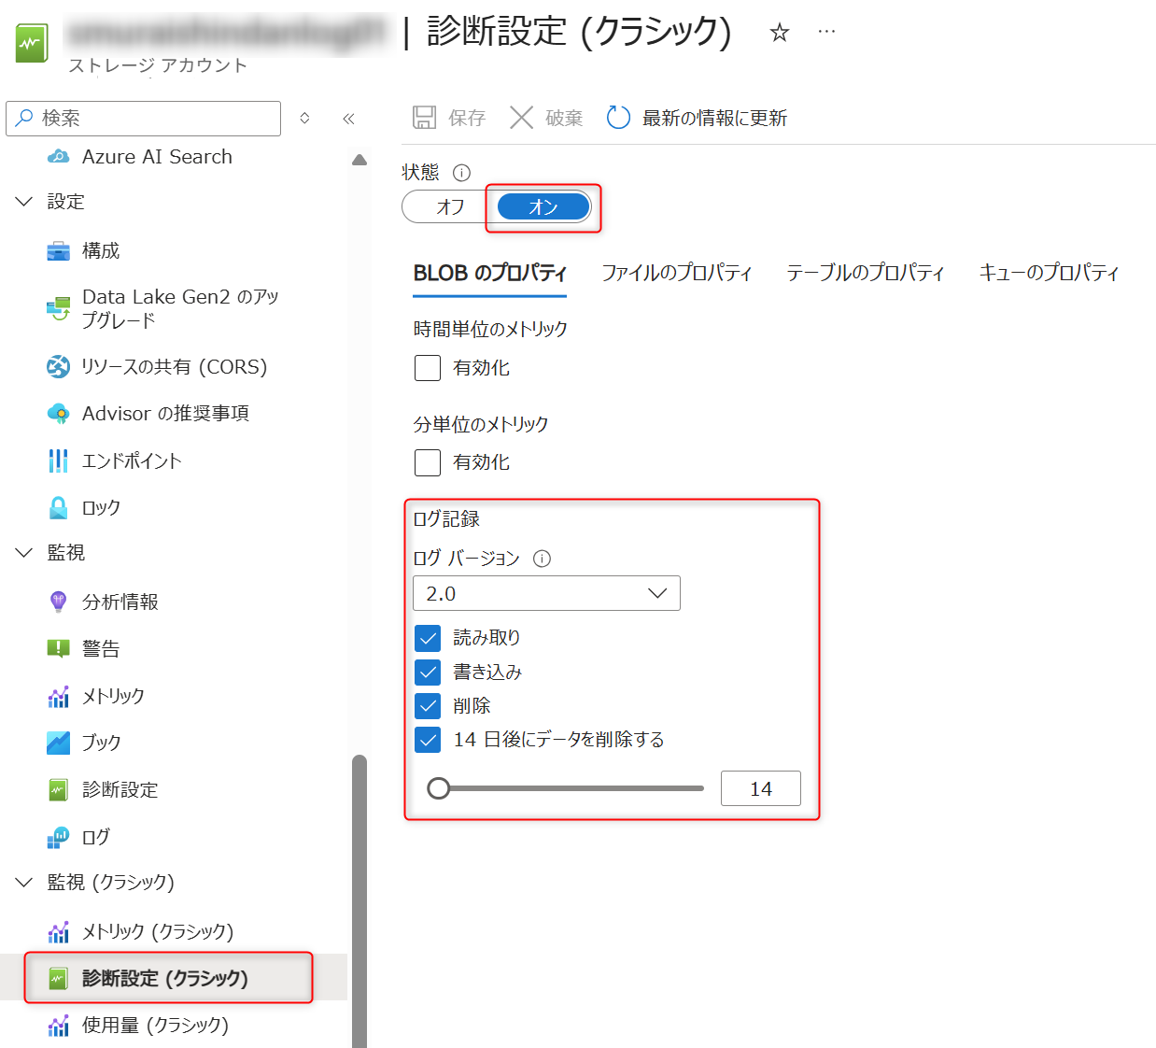Click the ブック workbooks icon

(58, 742)
